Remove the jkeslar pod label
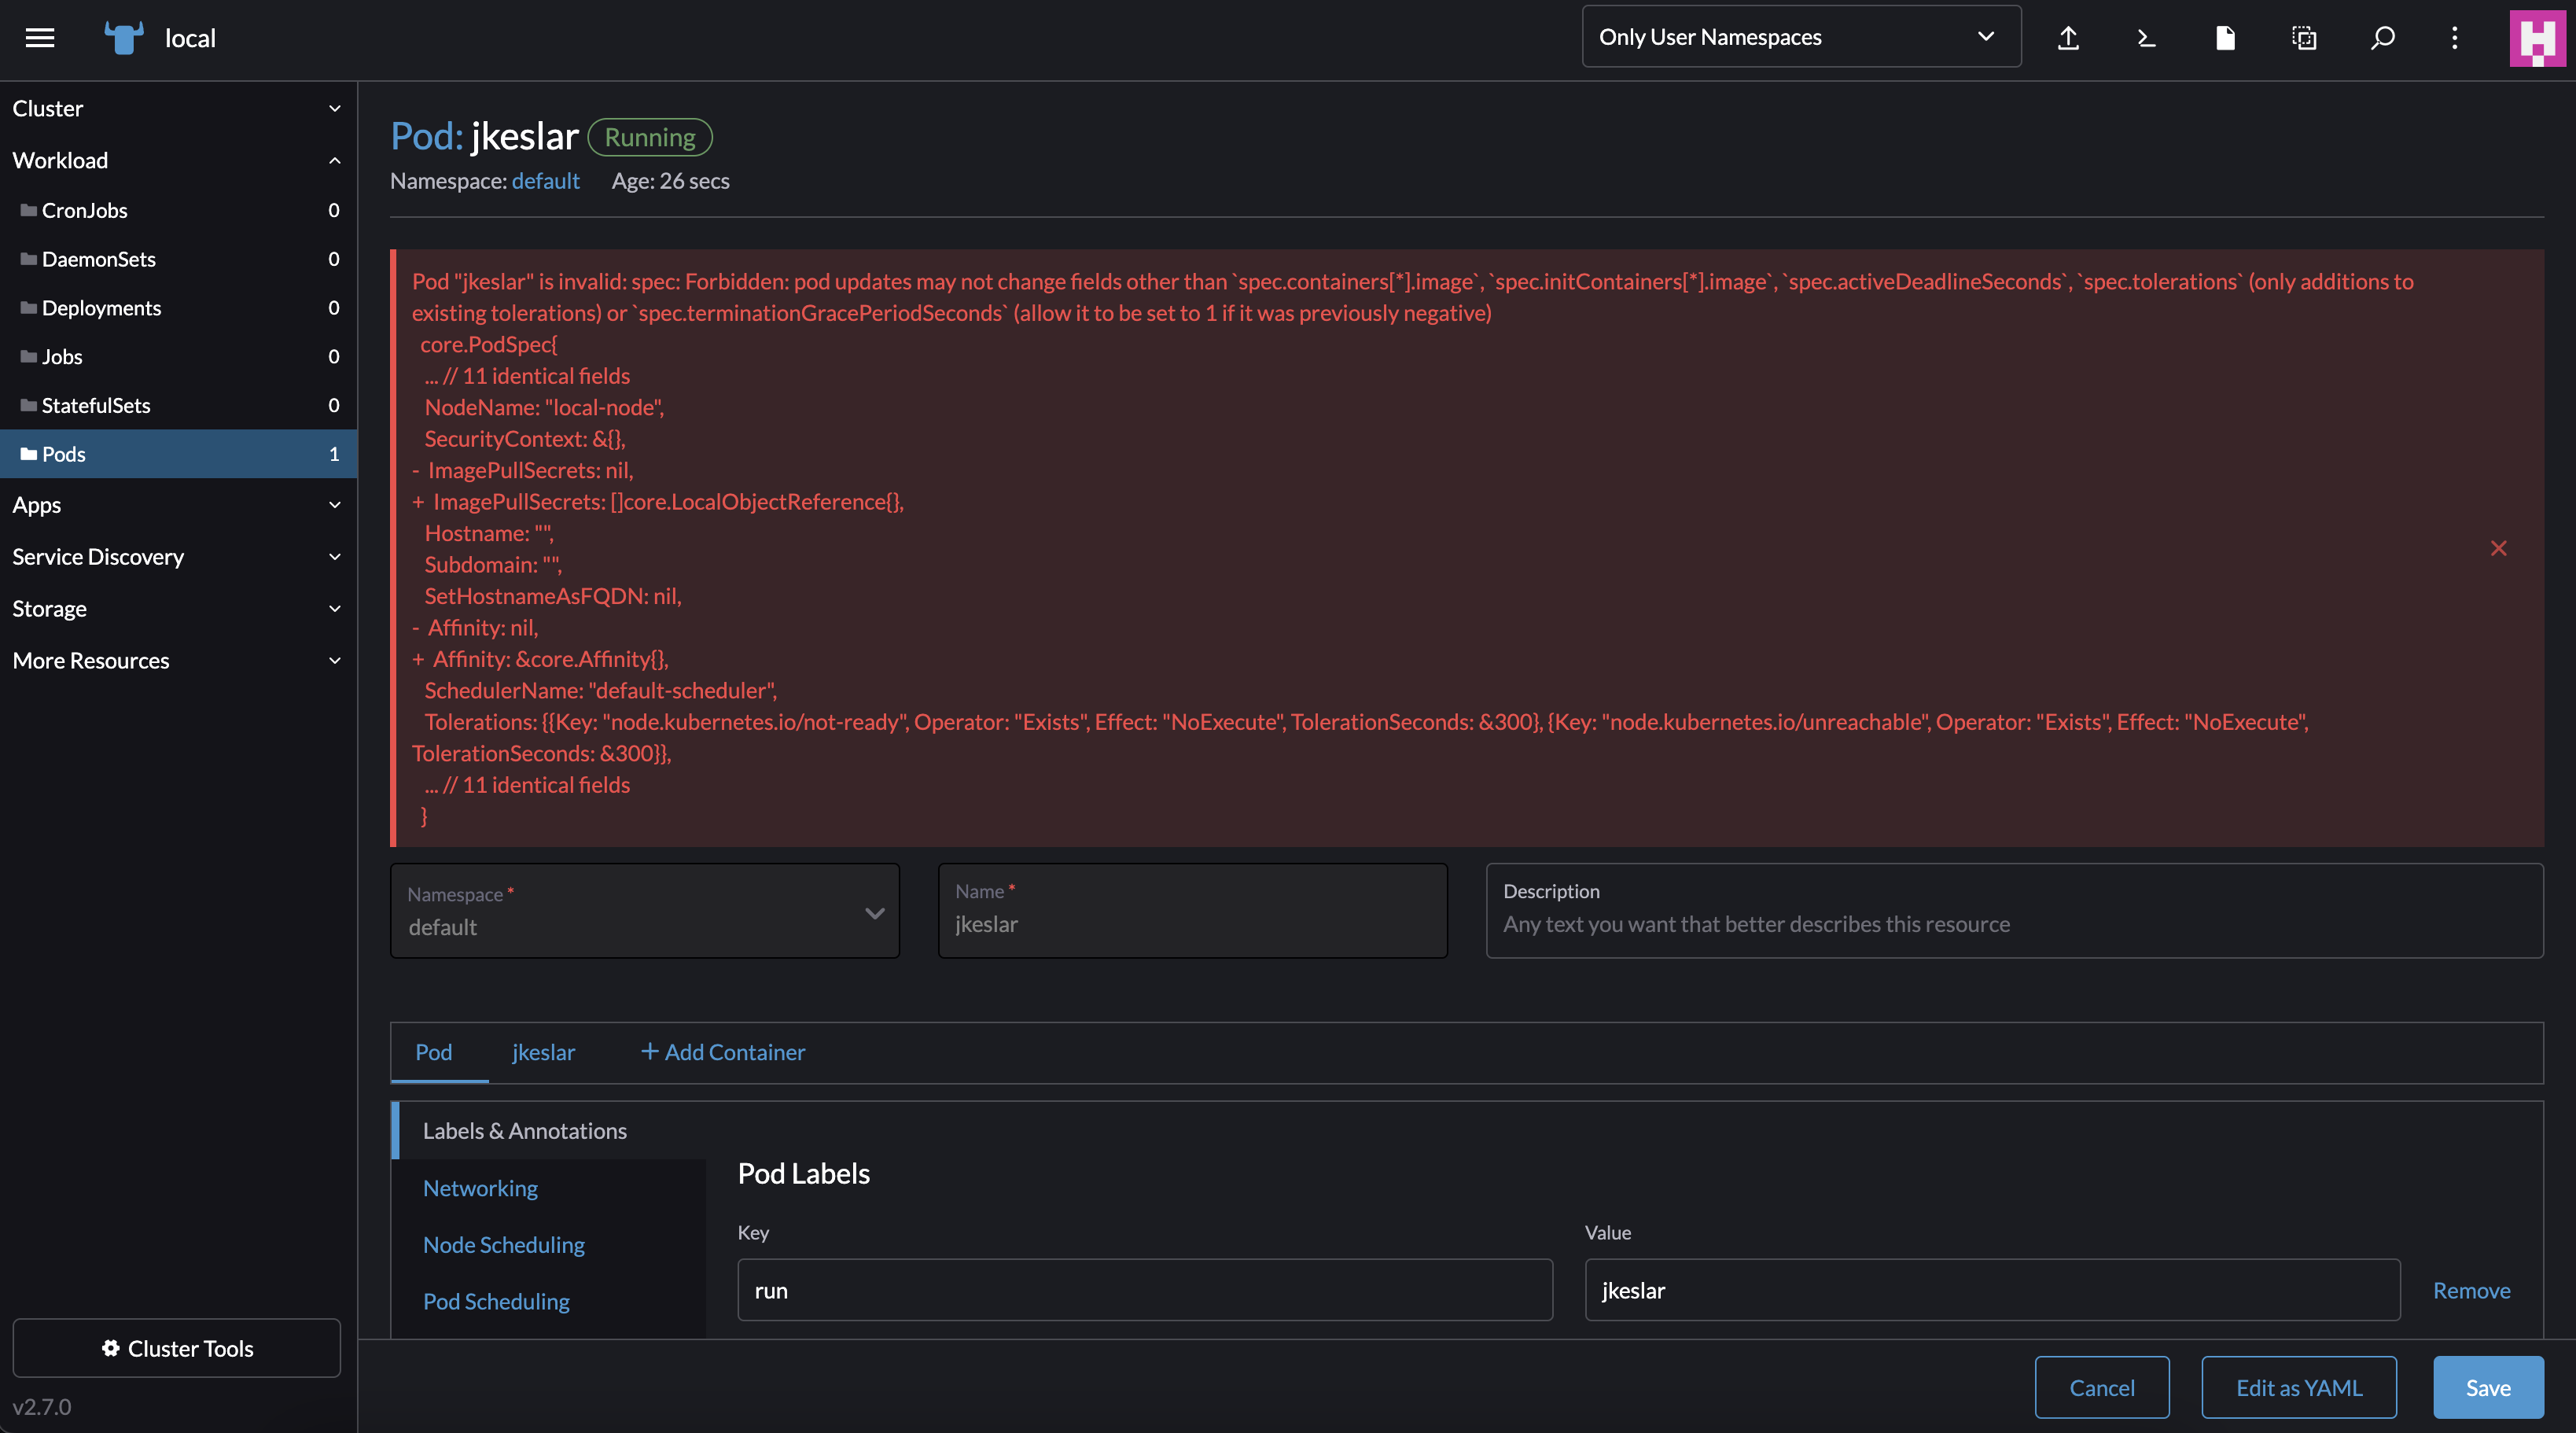The image size is (2576, 1433). click(2472, 1290)
